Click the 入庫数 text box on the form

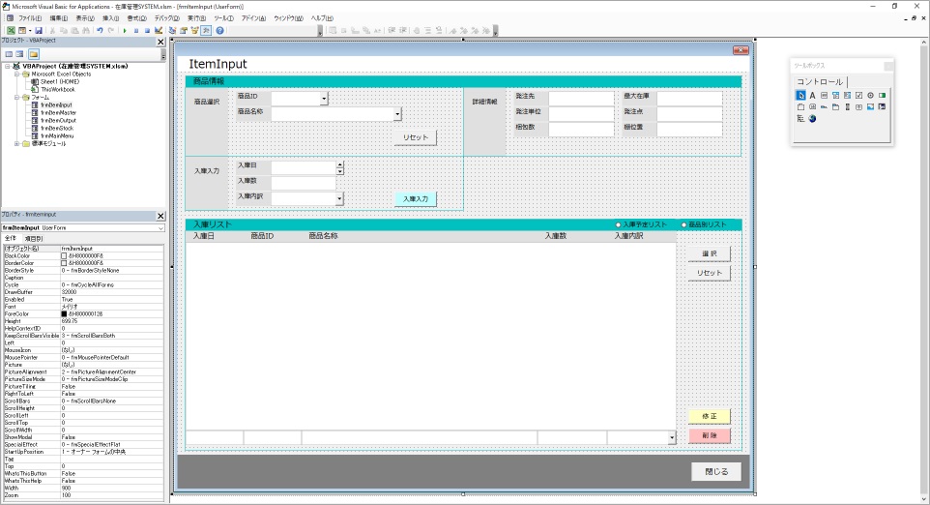click(304, 183)
